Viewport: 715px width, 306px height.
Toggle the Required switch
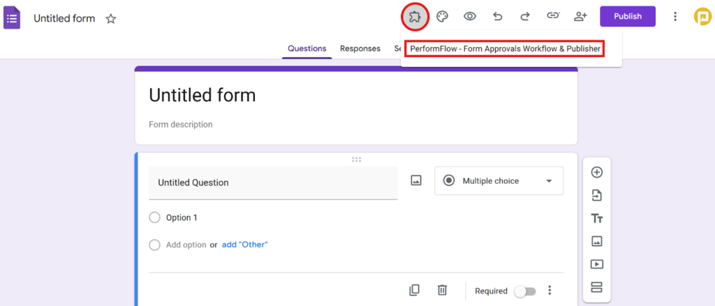[524, 291]
